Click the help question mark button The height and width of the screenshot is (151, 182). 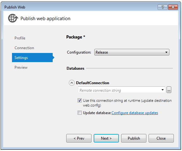pos(162,7)
